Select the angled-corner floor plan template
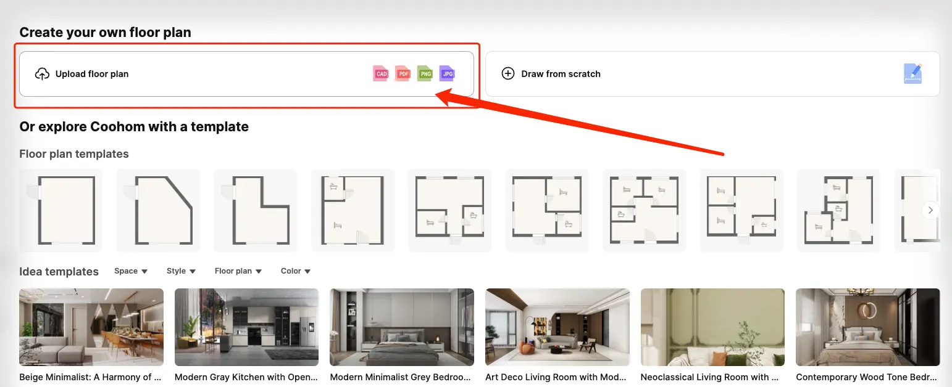952x387 pixels. (157, 210)
